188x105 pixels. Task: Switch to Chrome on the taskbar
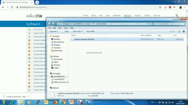63,102
